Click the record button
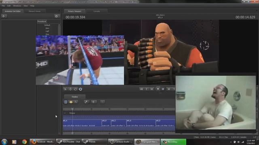Viewport: 259px width, 145px height. pyautogui.click(x=158, y=89)
